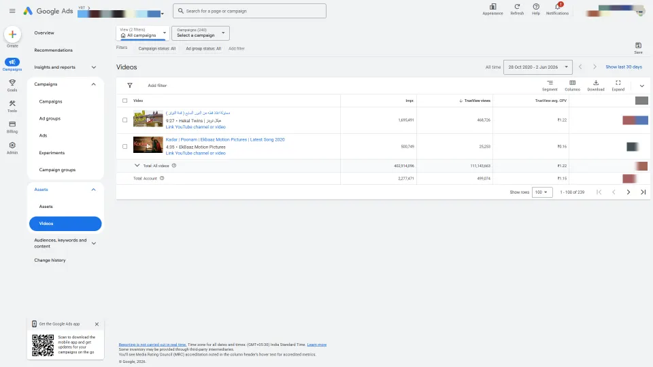
Task: Go to next page of rows
Action: pyautogui.click(x=629, y=192)
